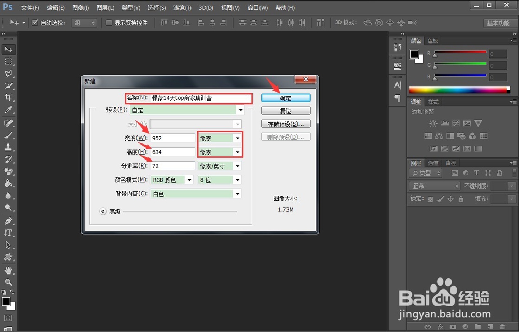Open the Paragraph panel icon
This screenshot has height=332, width=519.
point(398,98)
